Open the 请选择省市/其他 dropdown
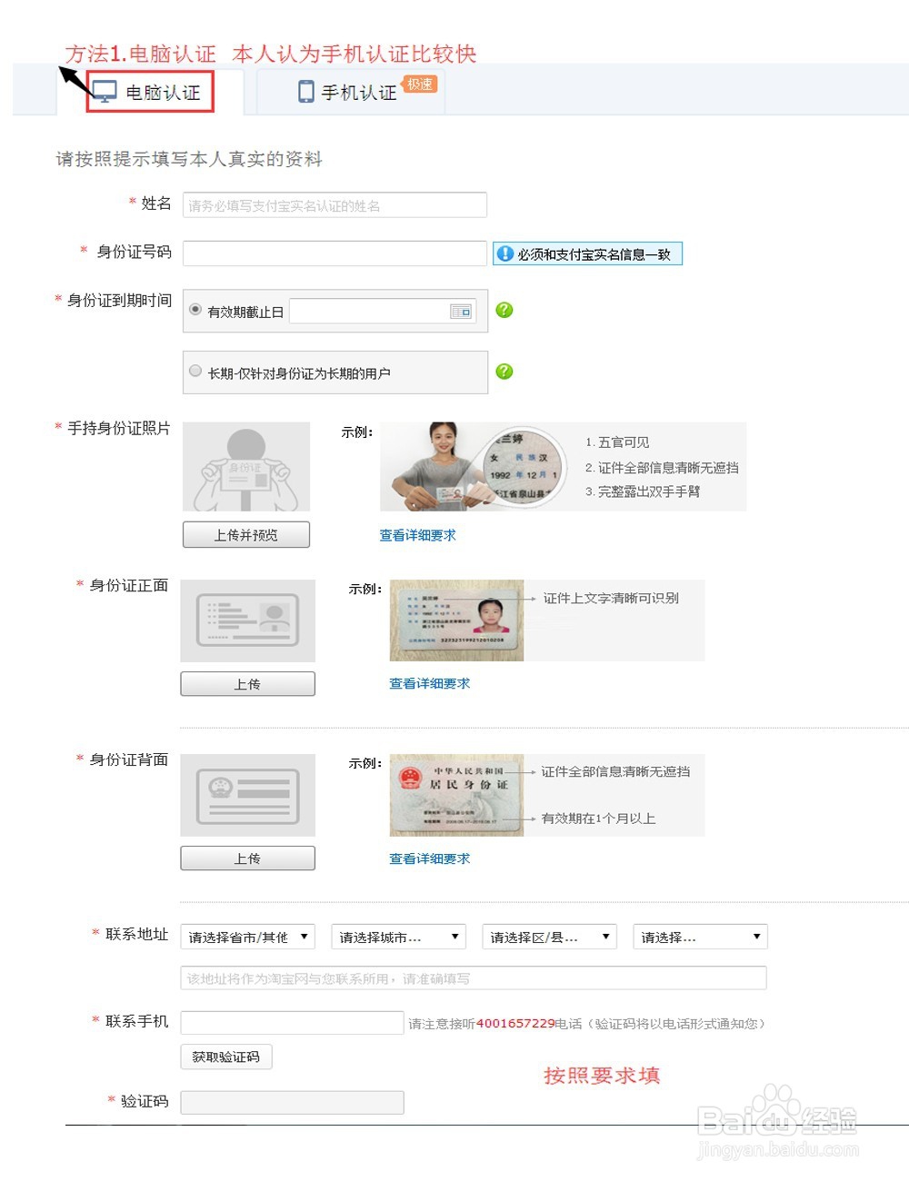The image size is (909, 1181). click(248, 937)
